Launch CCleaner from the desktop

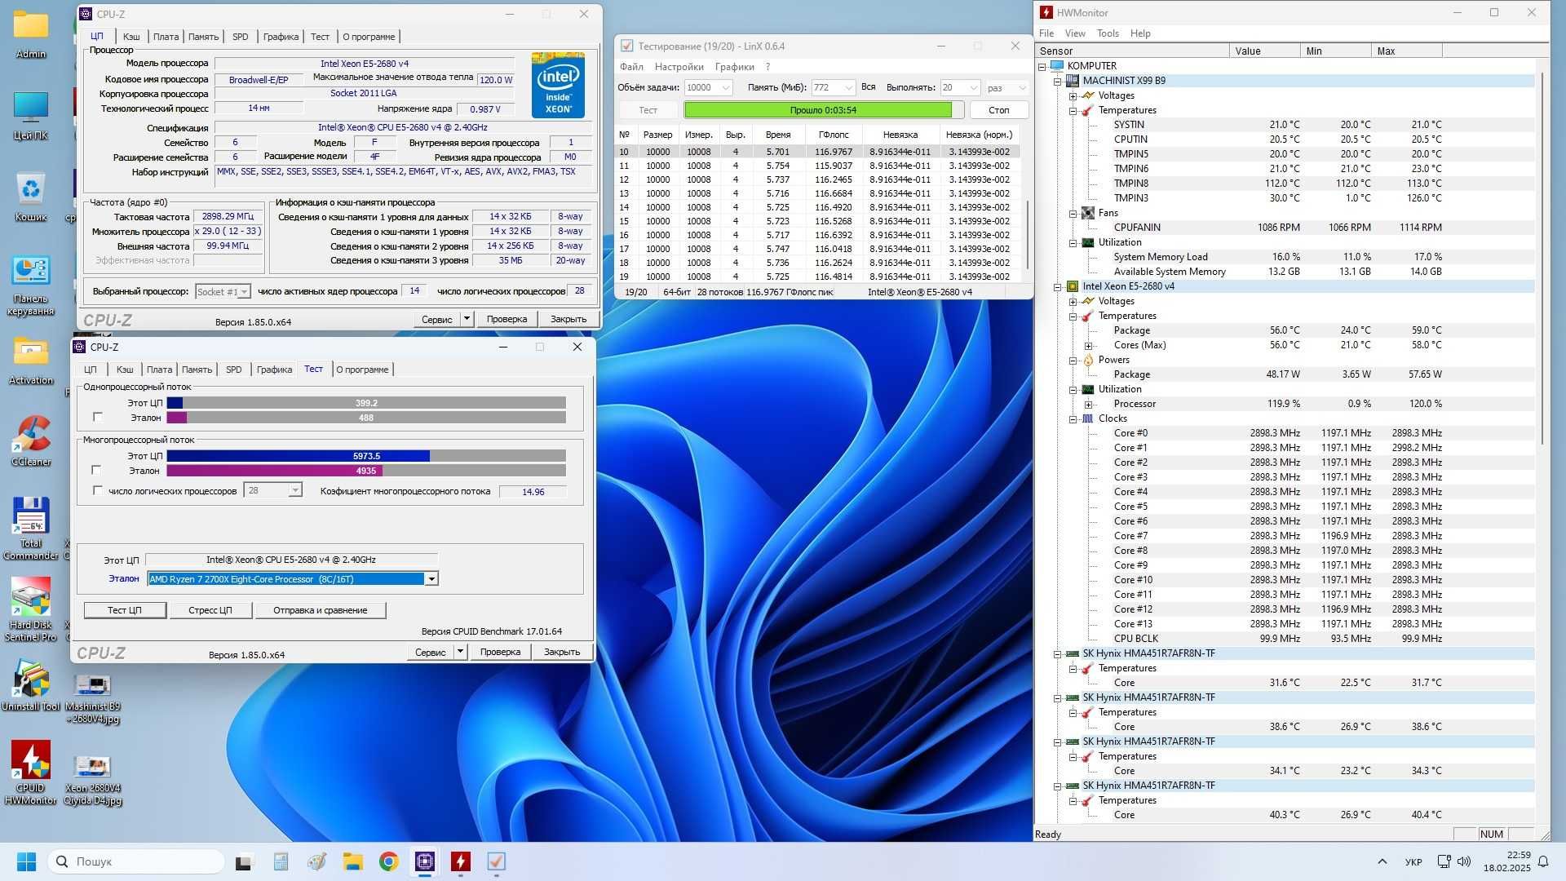point(31,440)
